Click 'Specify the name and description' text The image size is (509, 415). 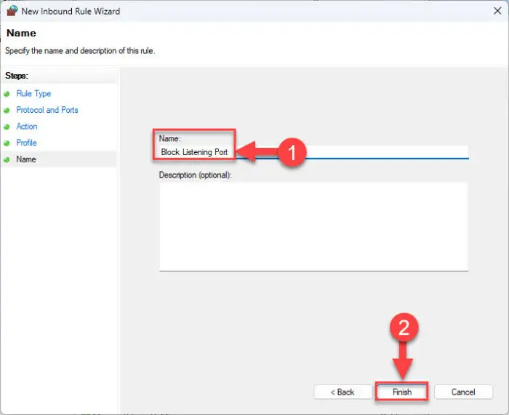(80, 51)
